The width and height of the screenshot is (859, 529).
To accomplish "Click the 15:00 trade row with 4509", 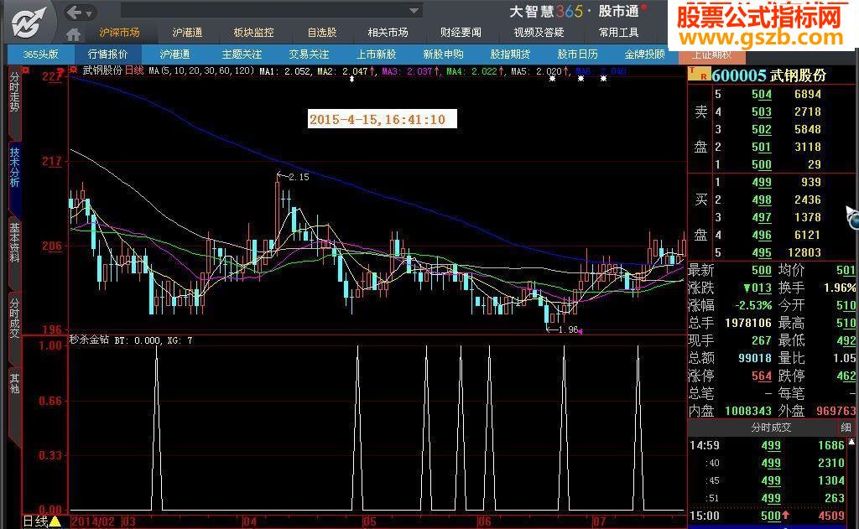I will click(767, 516).
